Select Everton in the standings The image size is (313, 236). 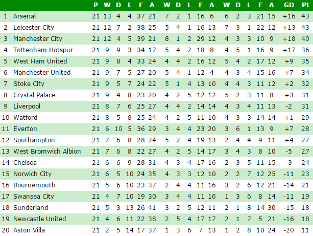24,129
